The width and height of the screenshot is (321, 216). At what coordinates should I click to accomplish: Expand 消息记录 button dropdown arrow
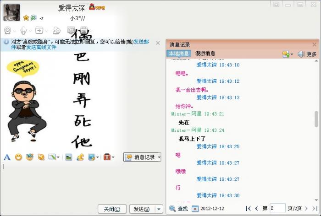(159, 157)
